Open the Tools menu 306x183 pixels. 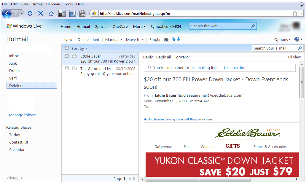tap(68, 4)
